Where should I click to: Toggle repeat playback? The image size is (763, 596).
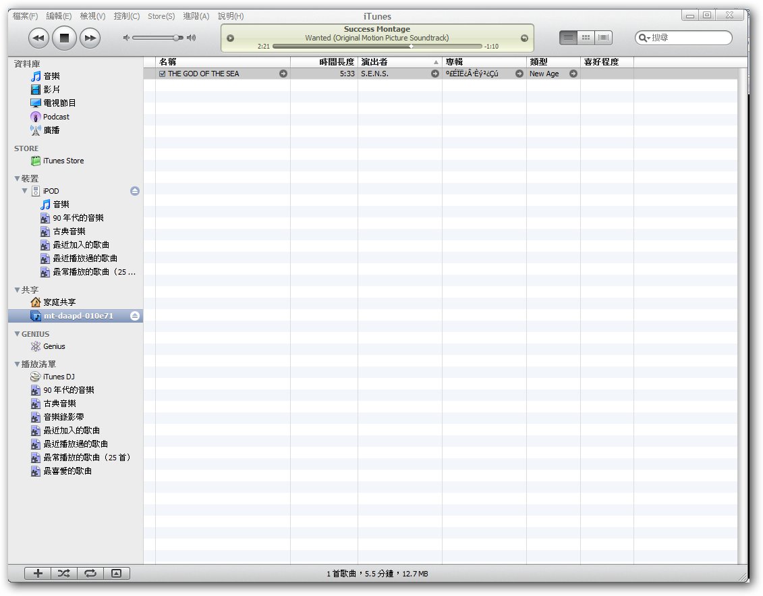pyautogui.click(x=90, y=574)
